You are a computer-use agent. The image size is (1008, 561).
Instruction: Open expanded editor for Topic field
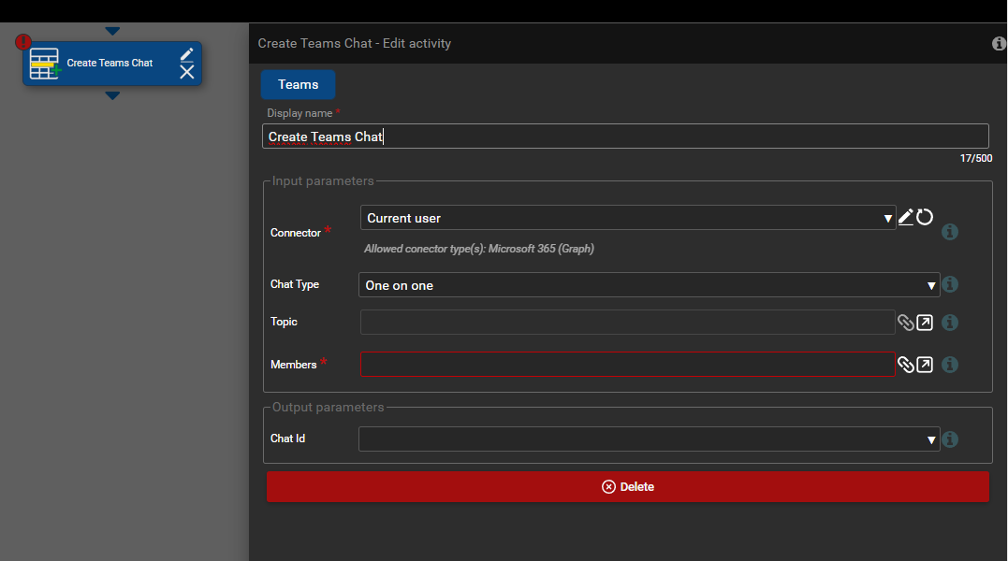coord(925,323)
